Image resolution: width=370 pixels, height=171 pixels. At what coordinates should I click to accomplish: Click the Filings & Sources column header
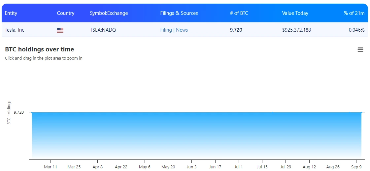[x=179, y=13]
